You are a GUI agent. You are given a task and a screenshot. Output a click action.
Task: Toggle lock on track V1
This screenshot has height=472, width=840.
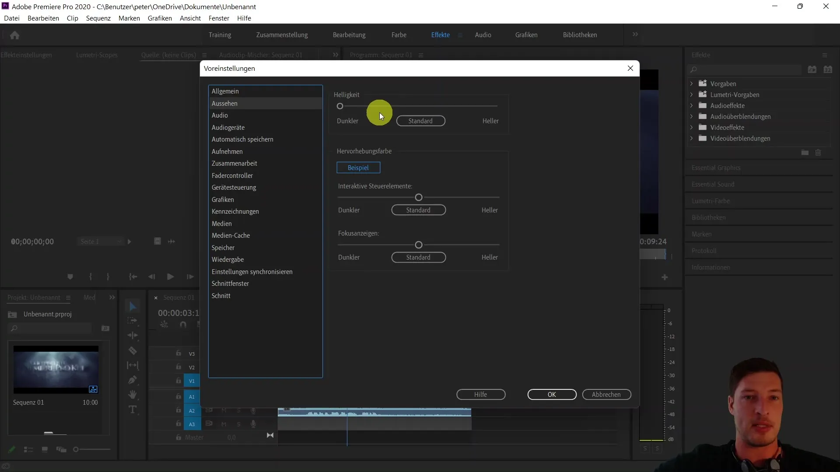(x=178, y=381)
